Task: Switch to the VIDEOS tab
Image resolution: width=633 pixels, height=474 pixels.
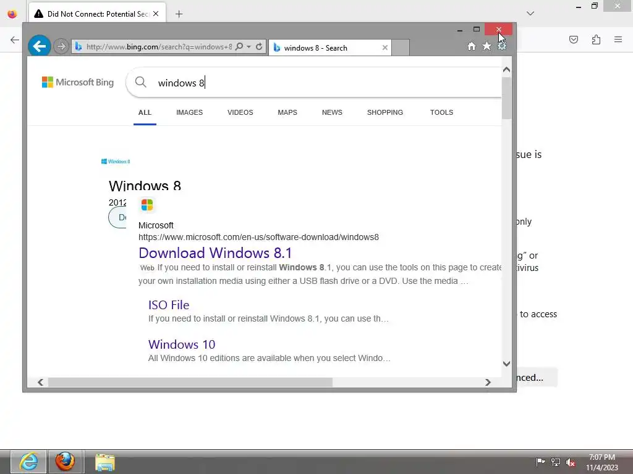Action: click(x=240, y=112)
